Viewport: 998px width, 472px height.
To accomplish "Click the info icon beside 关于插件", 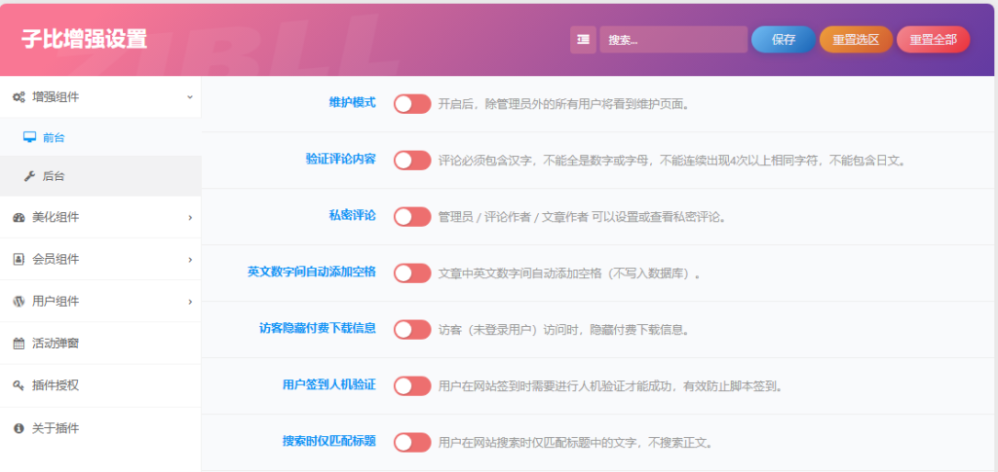I will pos(19,428).
